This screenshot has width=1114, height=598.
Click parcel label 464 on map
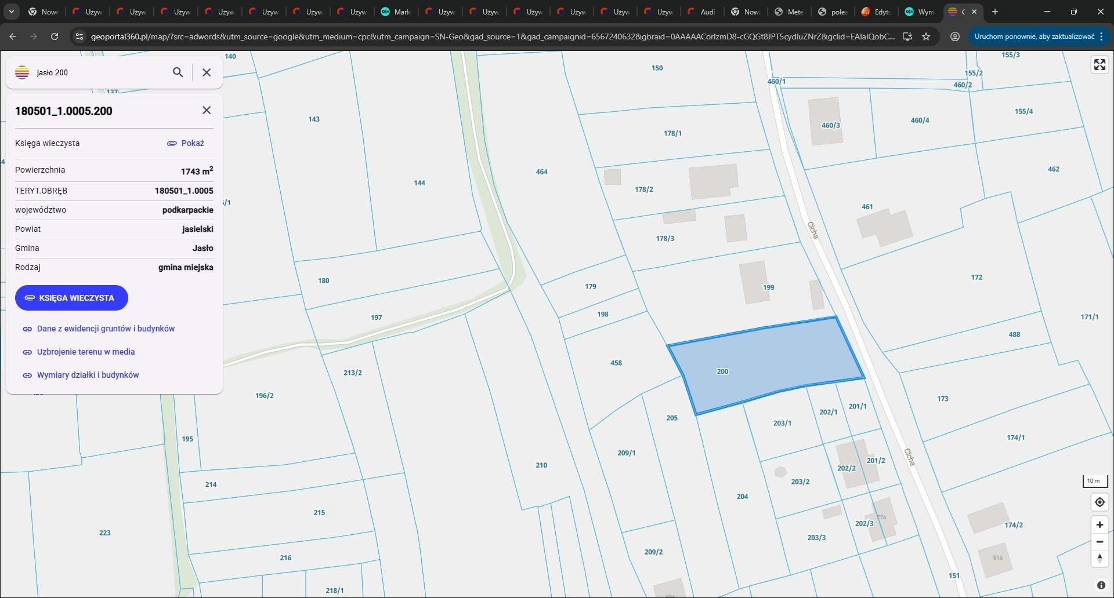[541, 172]
